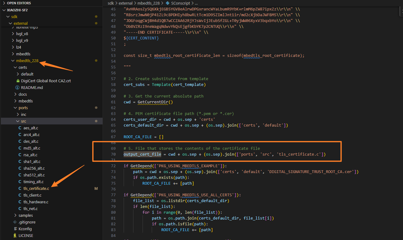This screenshot has width=403, height=240.
Task: Click the C icon next to tls_client.c
Action: 20,195
